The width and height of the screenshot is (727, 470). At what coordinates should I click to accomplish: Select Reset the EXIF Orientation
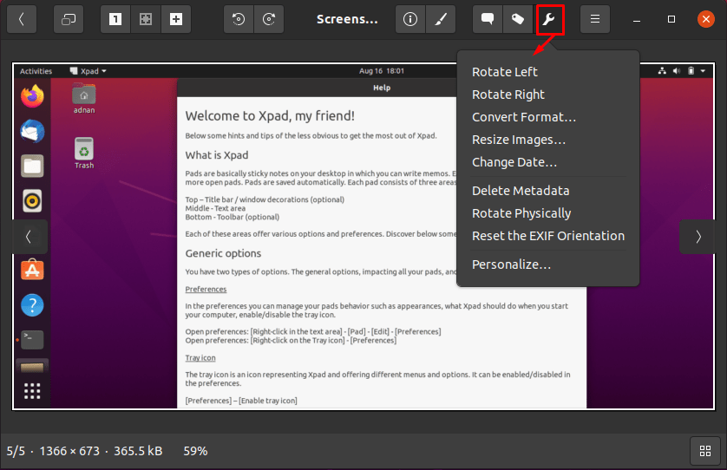pos(548,236)
